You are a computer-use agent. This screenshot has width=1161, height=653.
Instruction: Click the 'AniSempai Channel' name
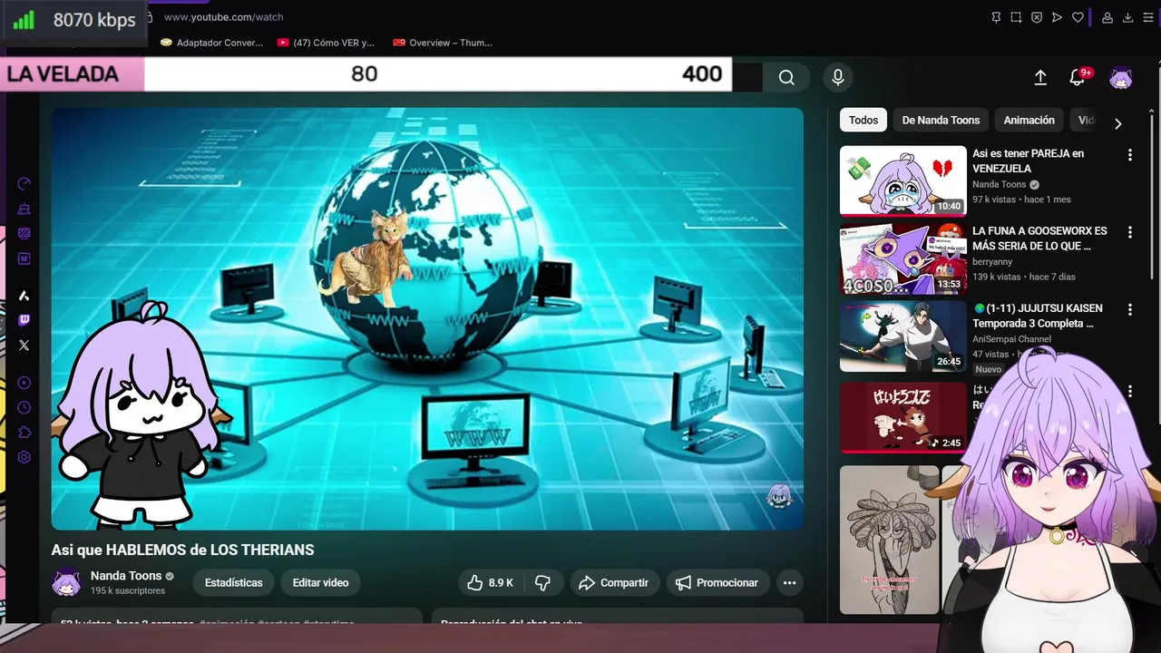1011,339
